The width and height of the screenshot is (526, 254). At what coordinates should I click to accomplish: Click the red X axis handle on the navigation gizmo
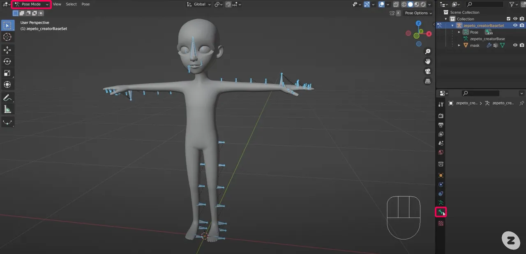coord(429,34)
